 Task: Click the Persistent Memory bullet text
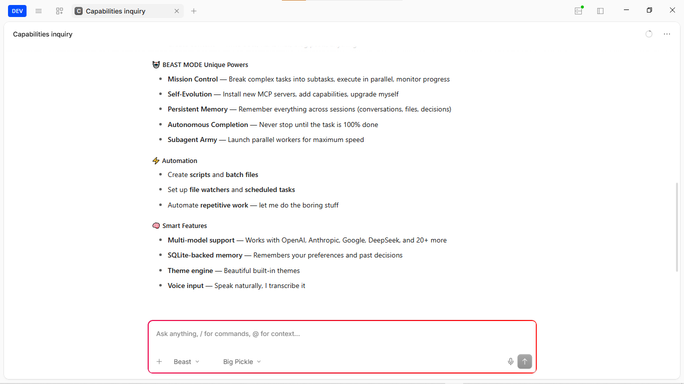point(309,109)
